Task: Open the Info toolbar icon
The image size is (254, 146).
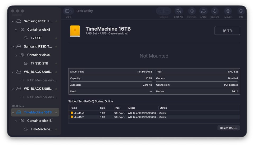Action: 241,11
